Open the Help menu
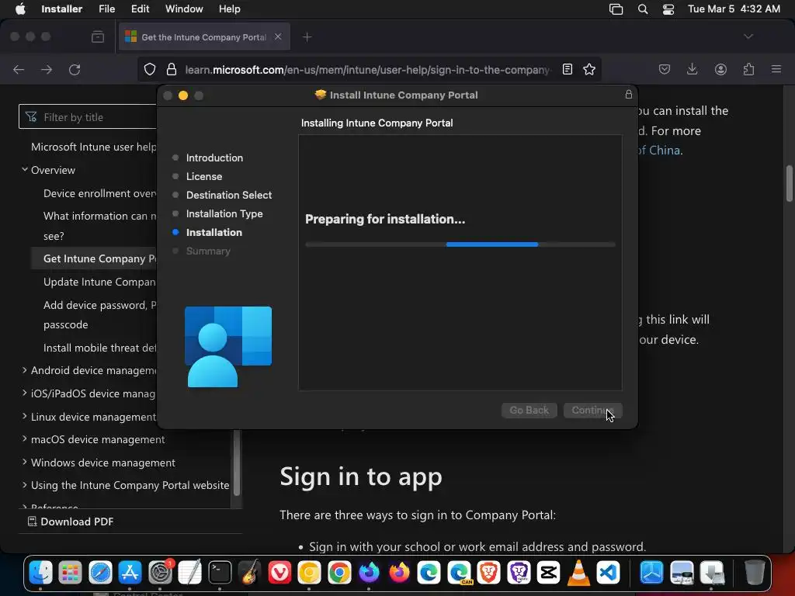Image resolution: width=795 pixels, height=596 pixels. (x=229, y=9)
